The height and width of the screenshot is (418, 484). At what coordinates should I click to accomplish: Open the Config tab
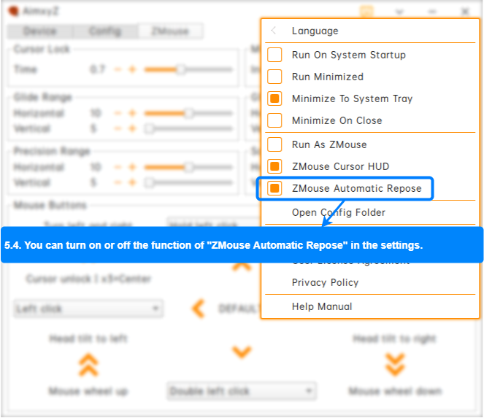pos(105,31)
